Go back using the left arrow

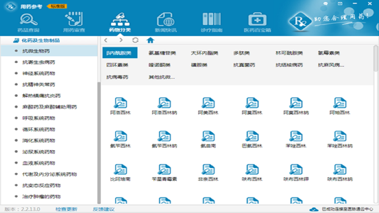pos(106,40)
